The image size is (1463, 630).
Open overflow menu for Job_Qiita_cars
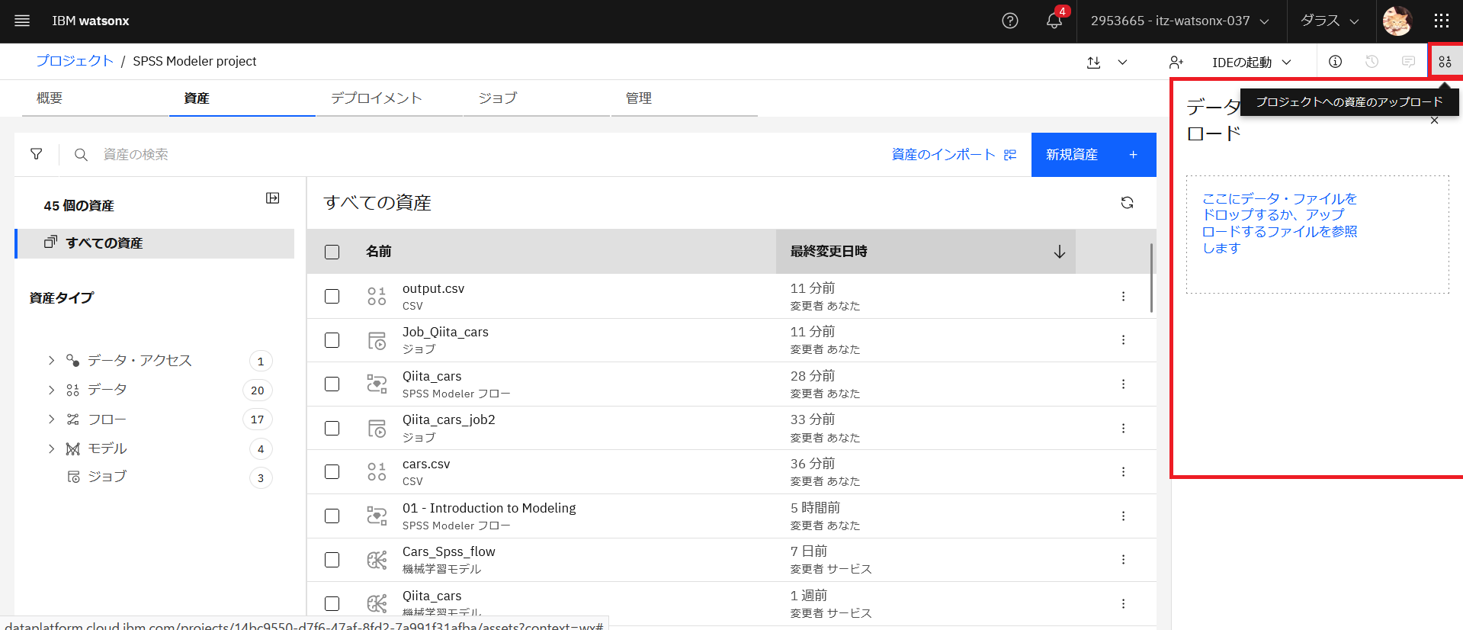pyautogui.click(x=1123, y=340)
